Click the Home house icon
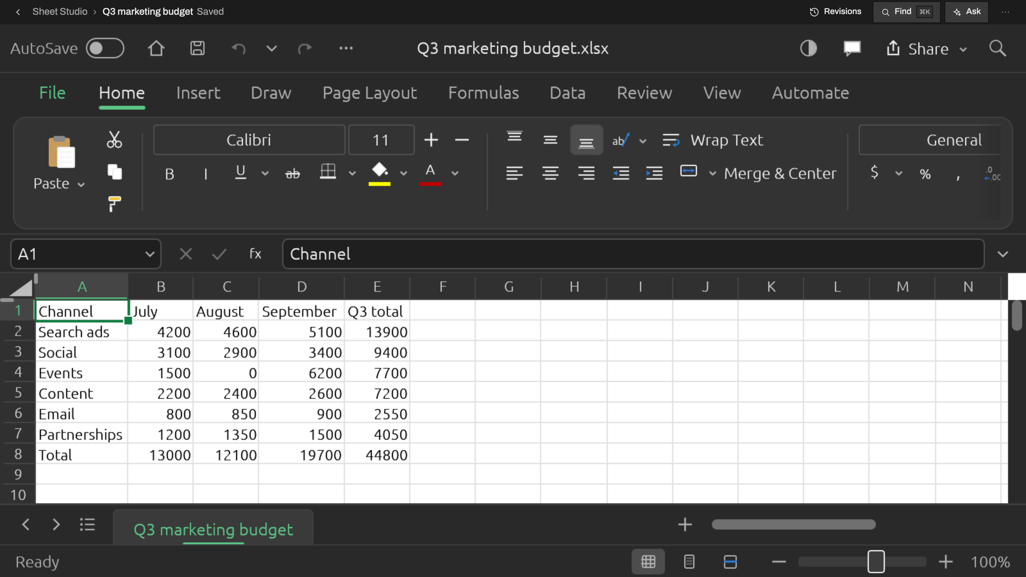 [156, 48]
